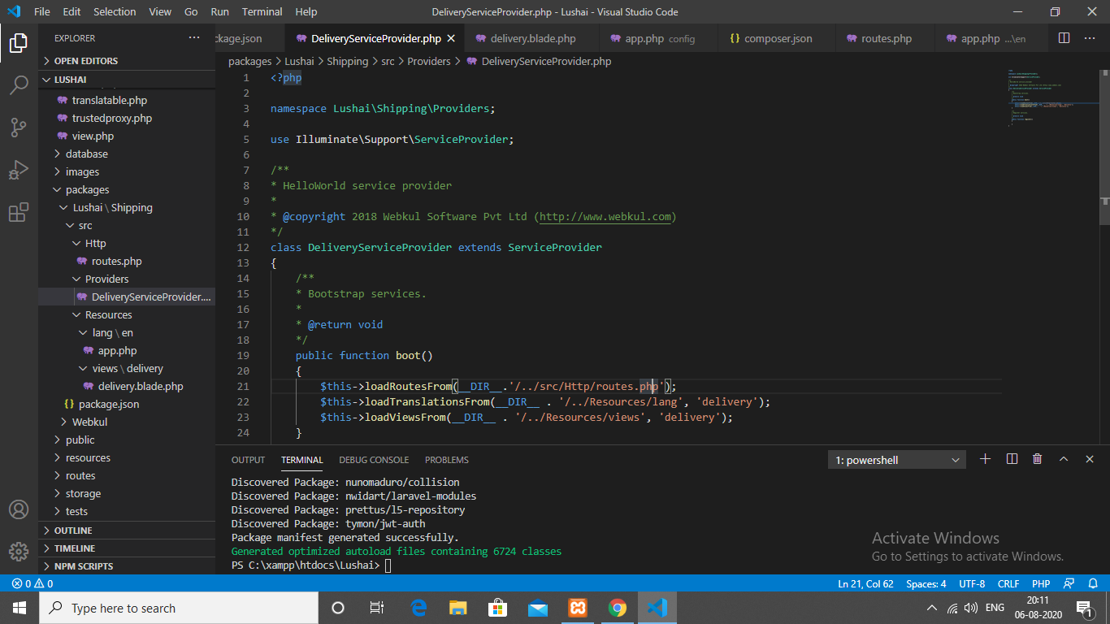Image resolution: width=1110 pixels, height=624 pixels.
Task: Open the Explorer view in activity bar
Action: coord(19,43)
